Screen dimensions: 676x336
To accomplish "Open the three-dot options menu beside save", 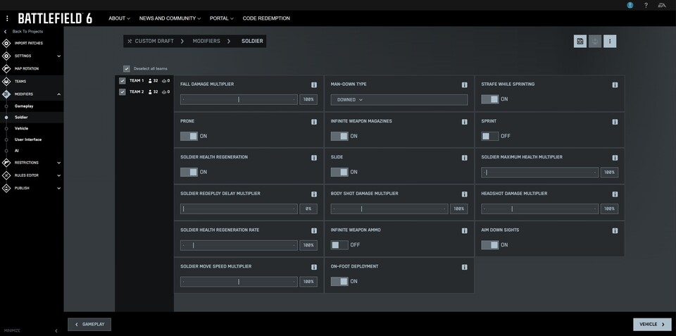I will click(610, 42).
